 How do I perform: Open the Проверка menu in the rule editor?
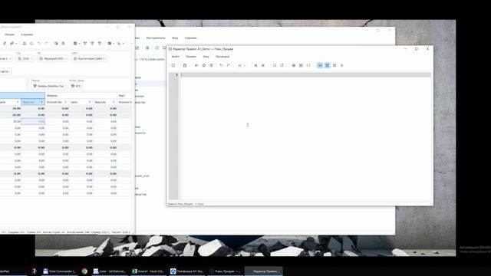(222, 57)
